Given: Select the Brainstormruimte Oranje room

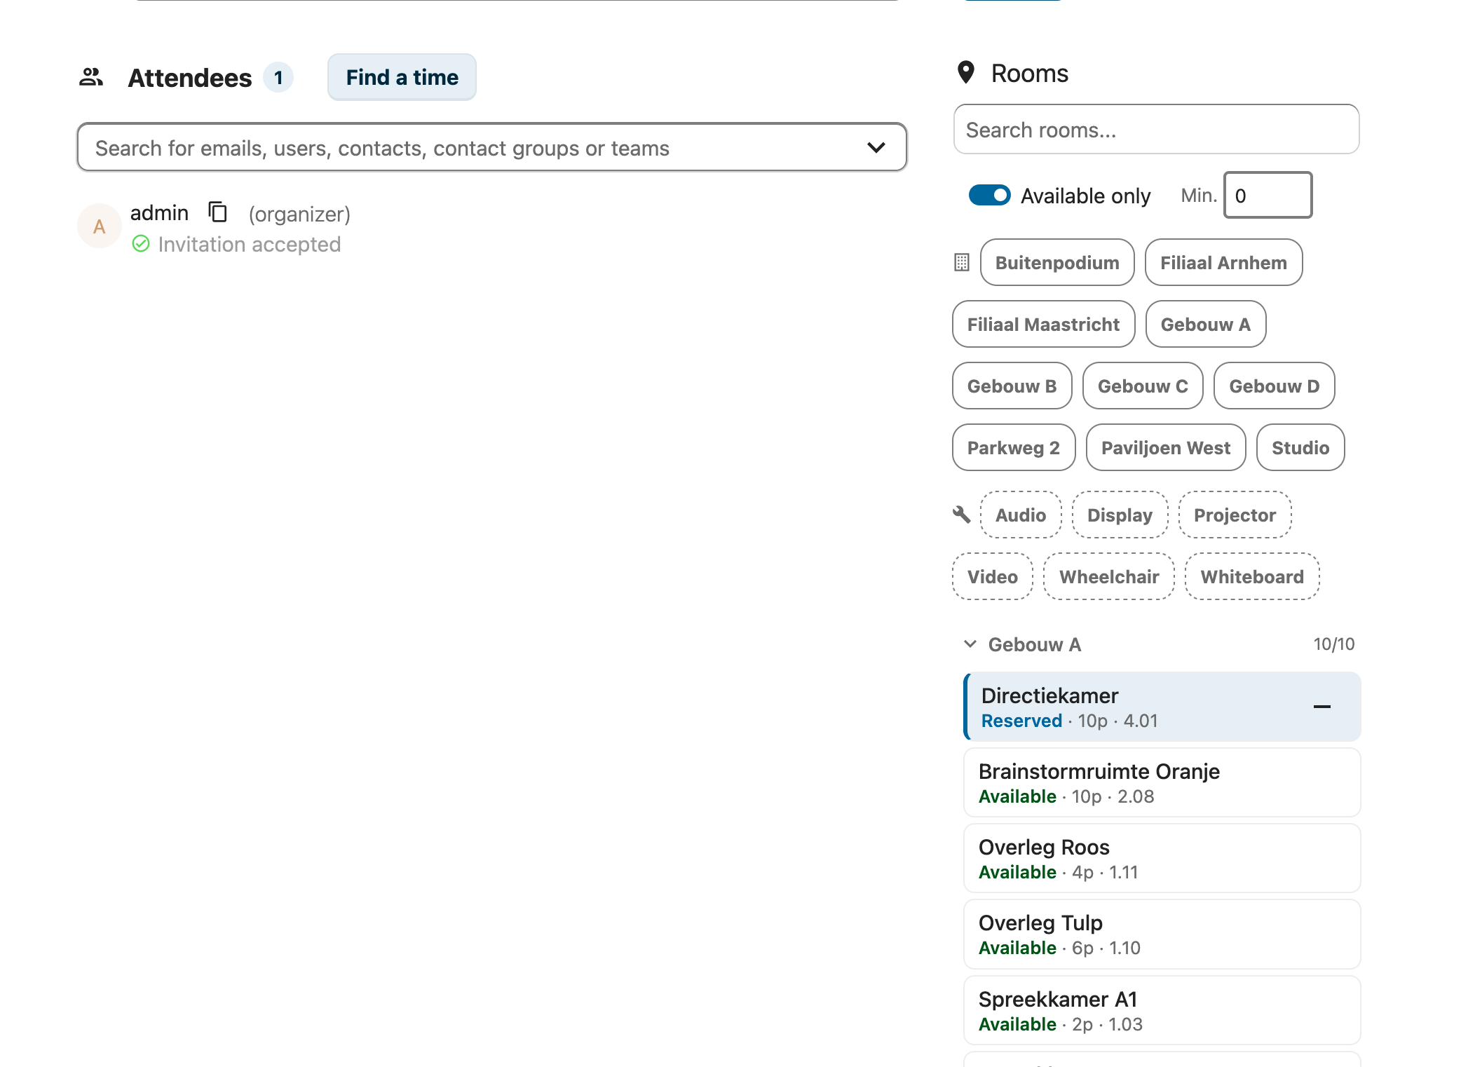Looking at the screenshot, I should point(1161,782).
